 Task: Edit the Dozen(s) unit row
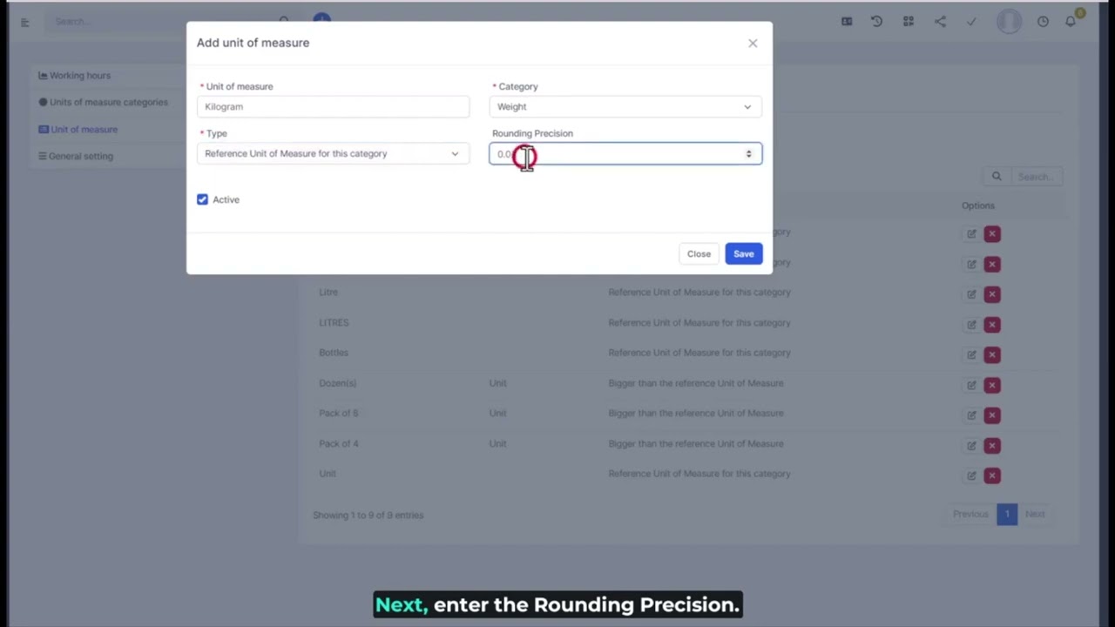tap(971, 385)
